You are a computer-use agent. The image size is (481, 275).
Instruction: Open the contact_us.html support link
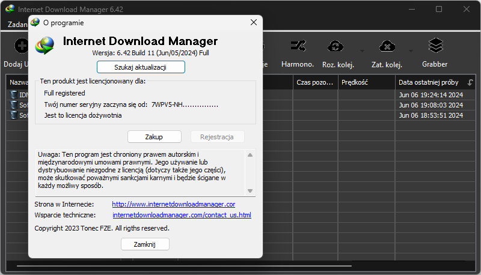(x=182, y=215)
